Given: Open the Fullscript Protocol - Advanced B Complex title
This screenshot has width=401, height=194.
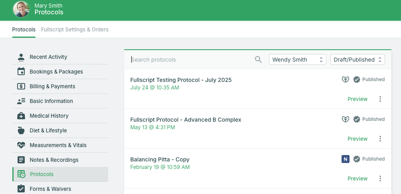Looking at the screenshot, I should click(x=186, y=120).
